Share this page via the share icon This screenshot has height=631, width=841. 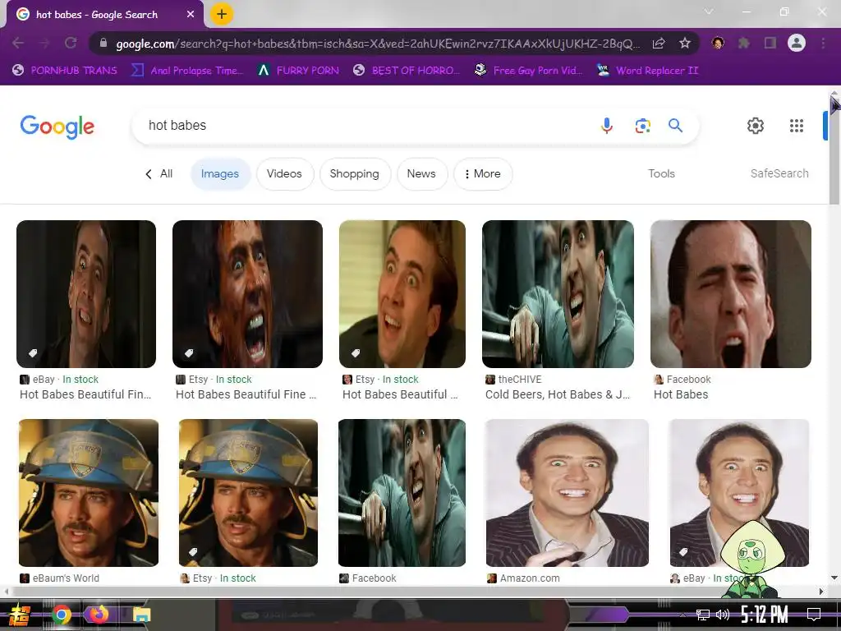point(659,44)
